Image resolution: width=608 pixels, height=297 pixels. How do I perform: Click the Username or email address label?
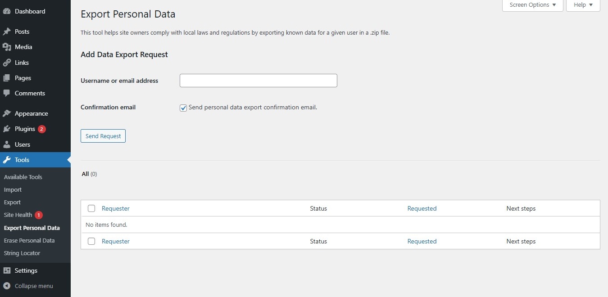[119, 81]
